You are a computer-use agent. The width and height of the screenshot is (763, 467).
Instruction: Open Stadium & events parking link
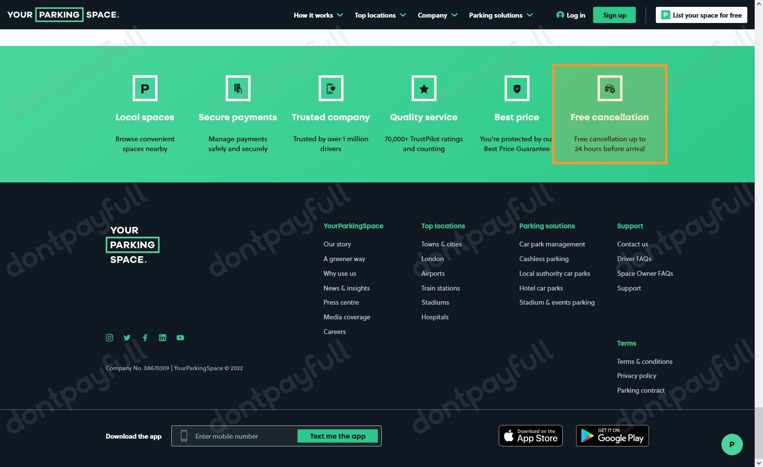(557, 302)
